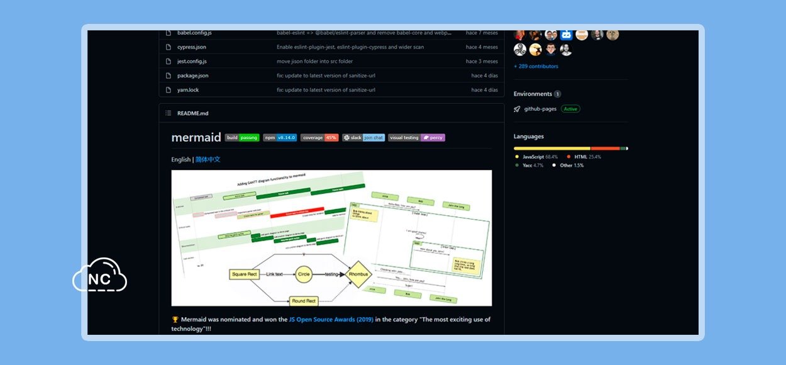Click the file icon beside package.json

click(169, 76)
